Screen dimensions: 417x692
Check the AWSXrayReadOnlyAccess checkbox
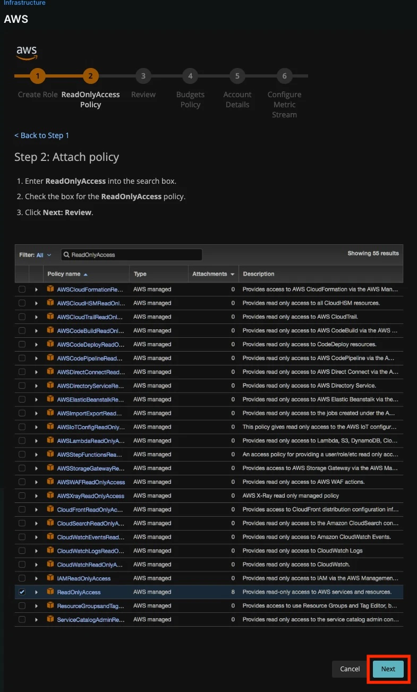(22, 496)
